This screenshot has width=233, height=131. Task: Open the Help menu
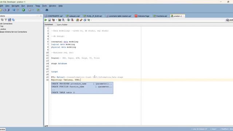click(60, 6)
